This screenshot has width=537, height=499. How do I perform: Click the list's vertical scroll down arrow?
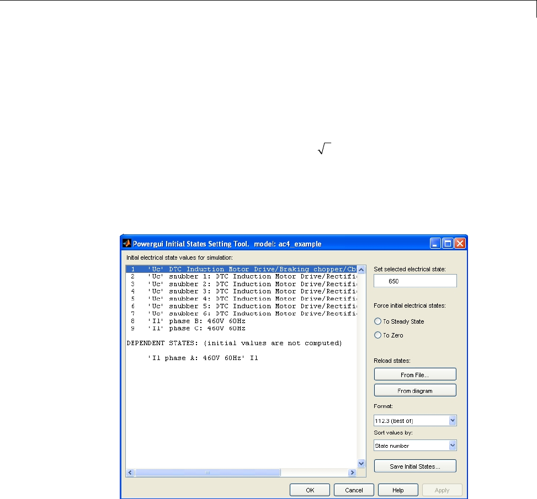point(361,463)
